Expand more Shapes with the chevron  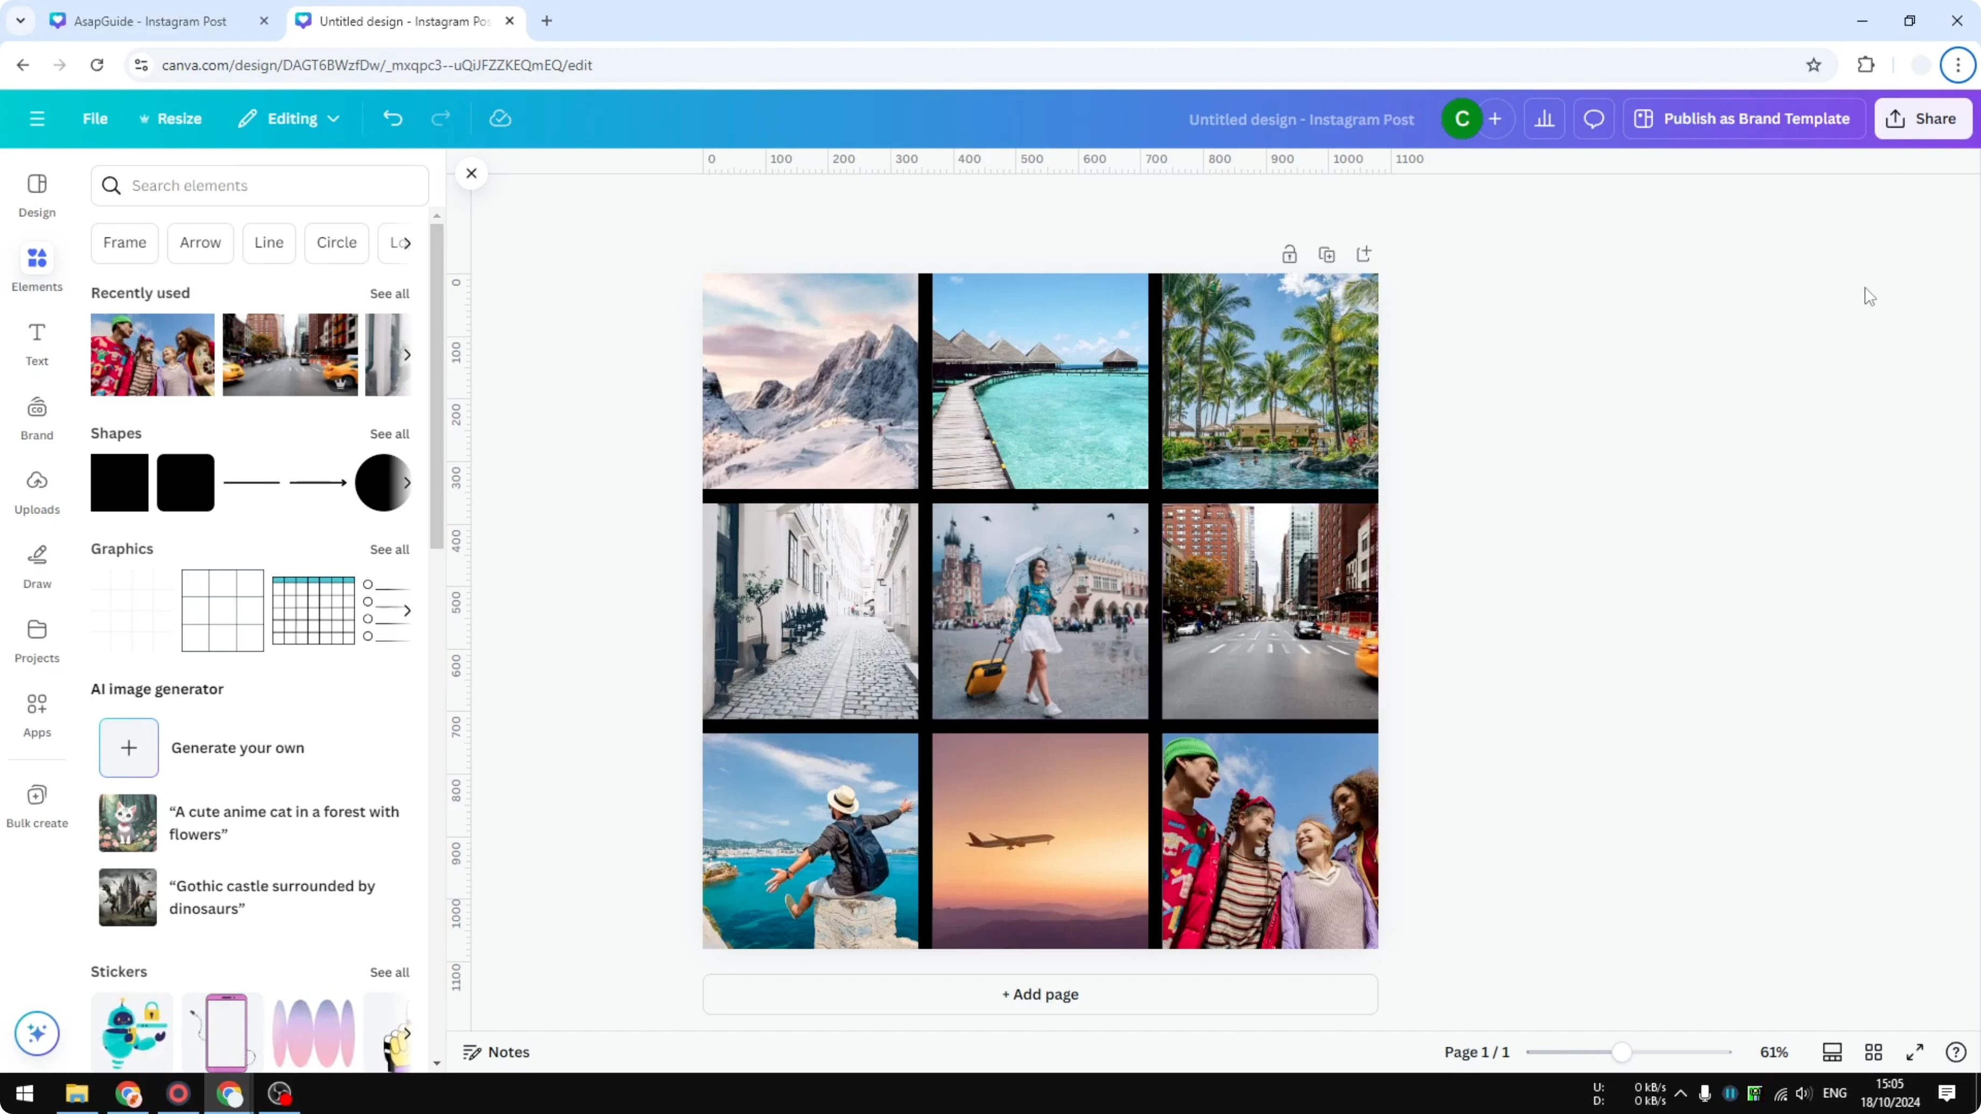408,483
